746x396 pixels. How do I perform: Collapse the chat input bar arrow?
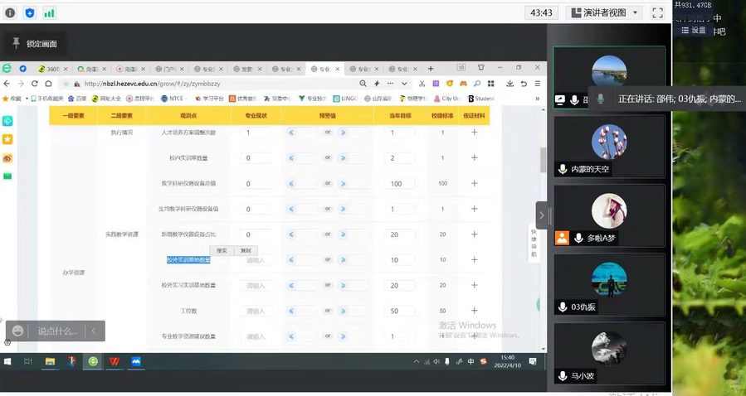(94, 331)
